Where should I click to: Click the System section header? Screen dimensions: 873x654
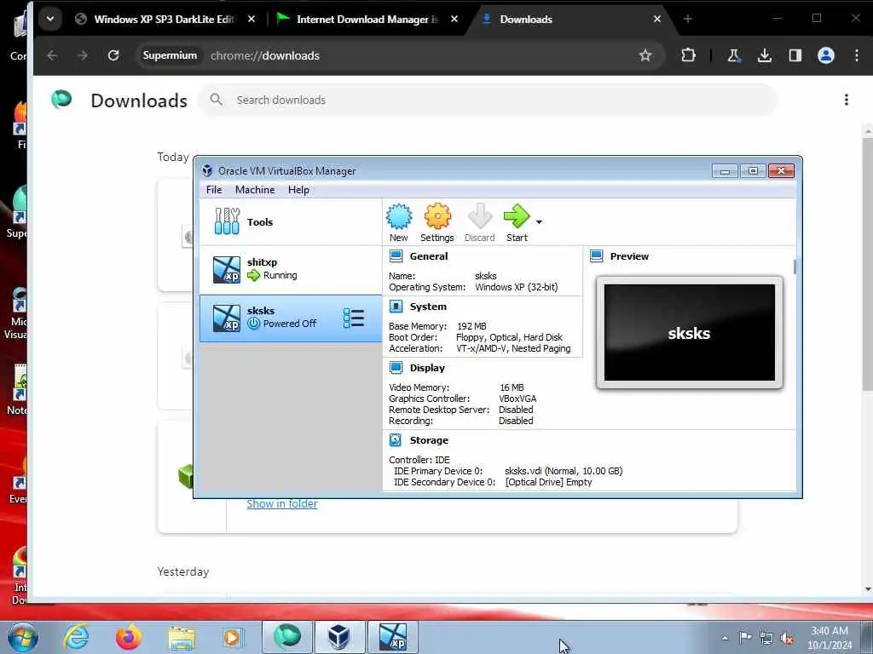coord(428,307)
